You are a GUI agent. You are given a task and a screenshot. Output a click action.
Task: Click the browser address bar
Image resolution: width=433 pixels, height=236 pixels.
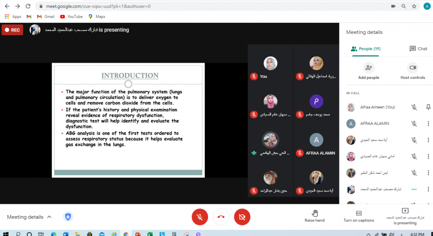coord(211,6)
